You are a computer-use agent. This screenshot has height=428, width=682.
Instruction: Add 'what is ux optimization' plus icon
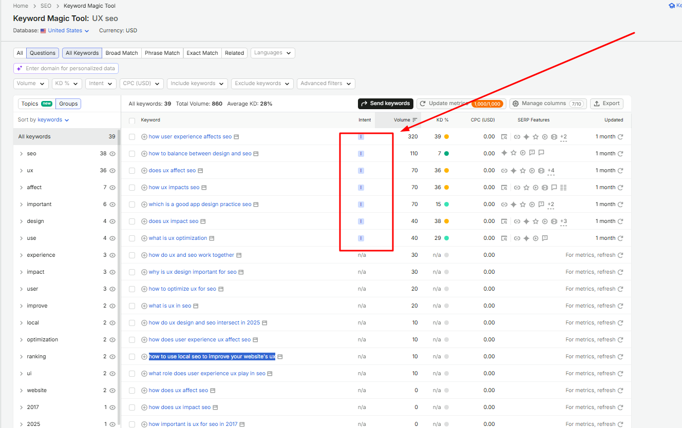pyautogui.click(x=144, y=238)
